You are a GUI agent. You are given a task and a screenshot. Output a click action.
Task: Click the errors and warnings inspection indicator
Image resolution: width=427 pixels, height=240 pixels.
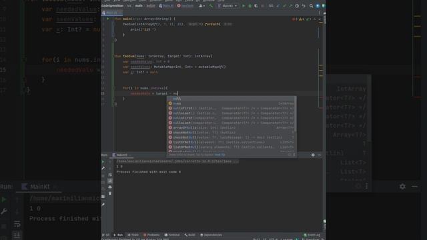tap(302, 19)
